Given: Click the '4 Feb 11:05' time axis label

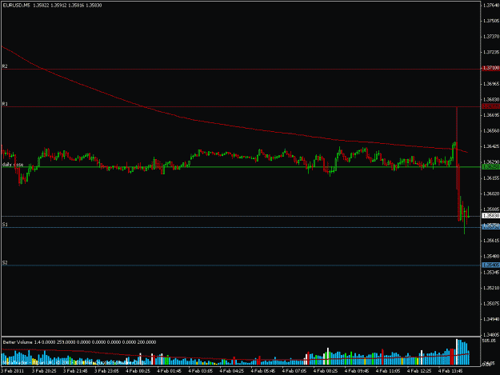Looking at the screenshot, I should 388,371.
